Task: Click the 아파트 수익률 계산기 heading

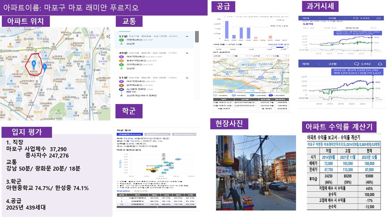Action: tap(339, 127)
